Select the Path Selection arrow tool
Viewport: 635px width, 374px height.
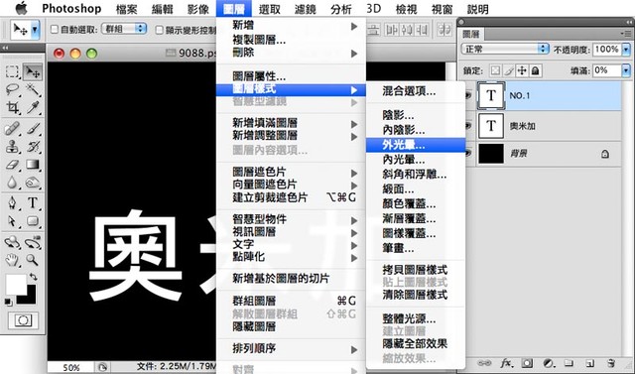click(12, 221)
